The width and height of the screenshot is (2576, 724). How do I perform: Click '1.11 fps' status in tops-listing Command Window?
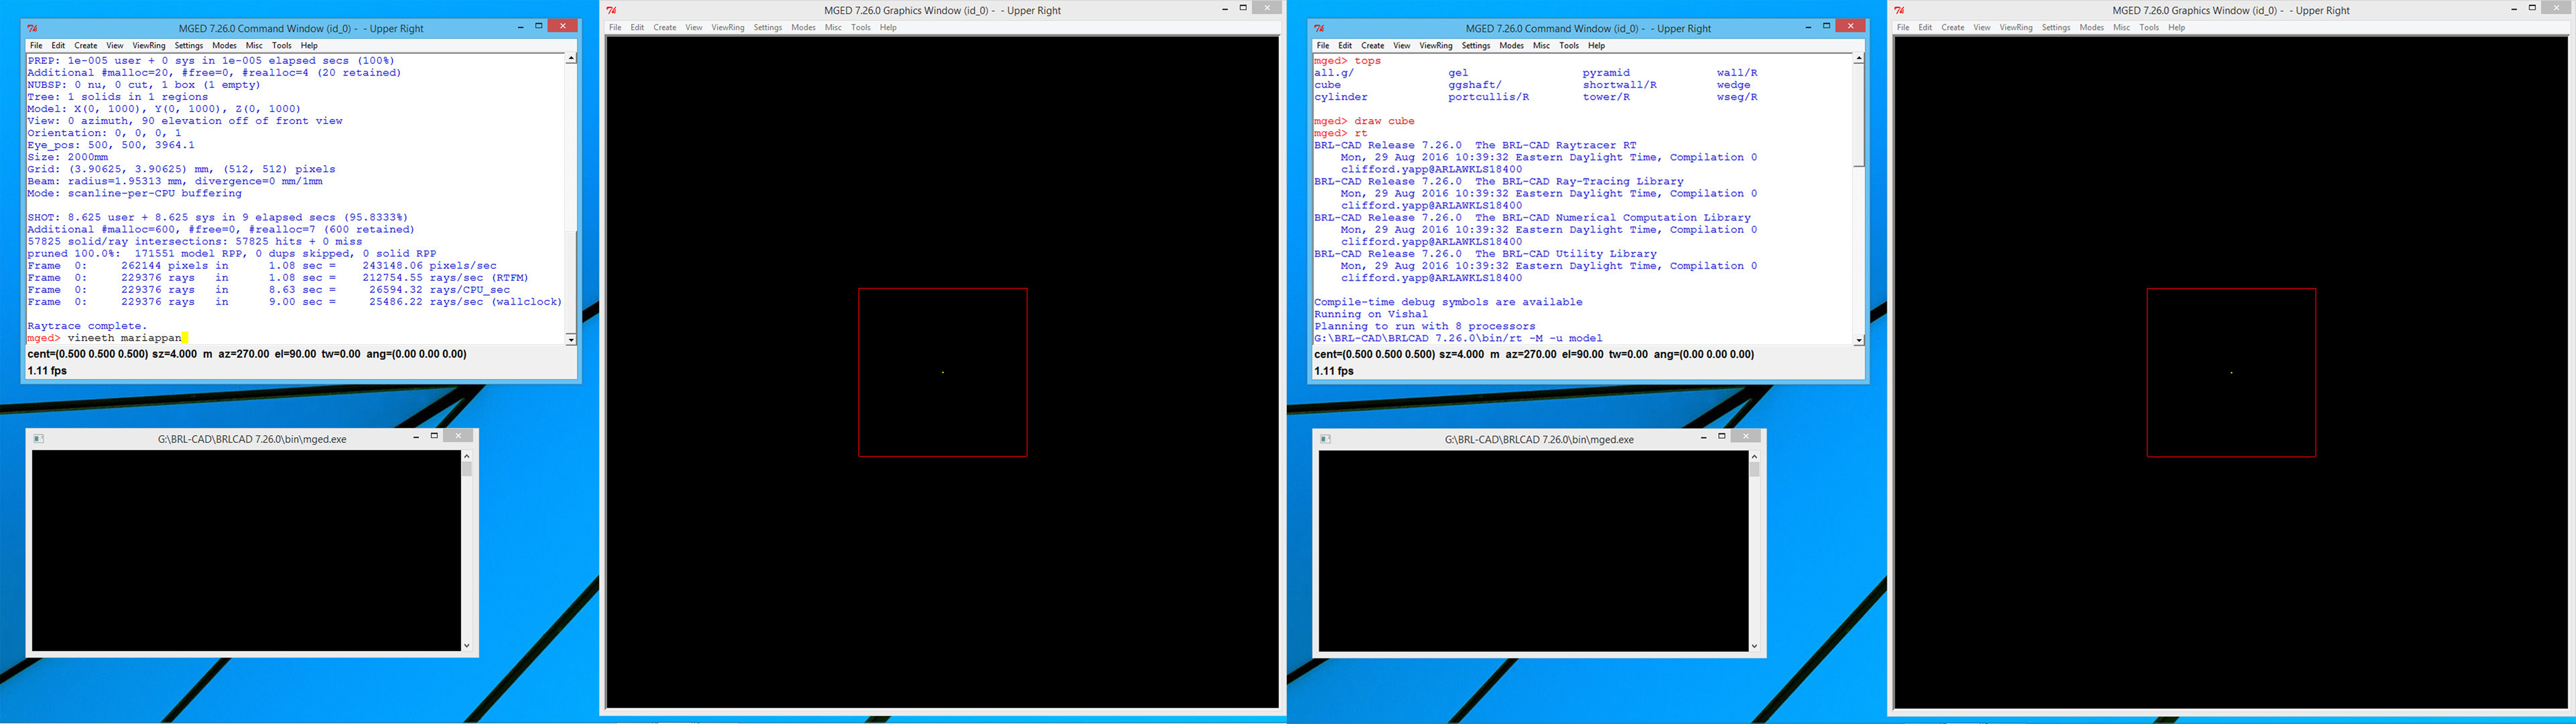[x=1334, y=371]
